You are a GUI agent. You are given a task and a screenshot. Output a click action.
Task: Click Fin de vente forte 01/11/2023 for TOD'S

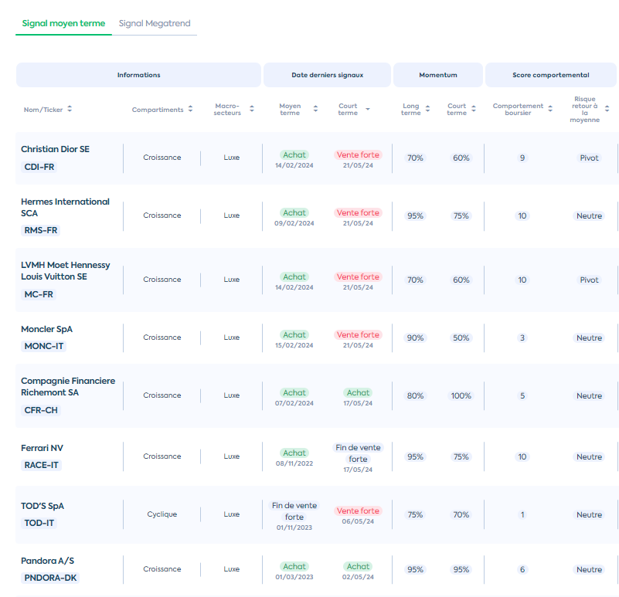point(294,511)
